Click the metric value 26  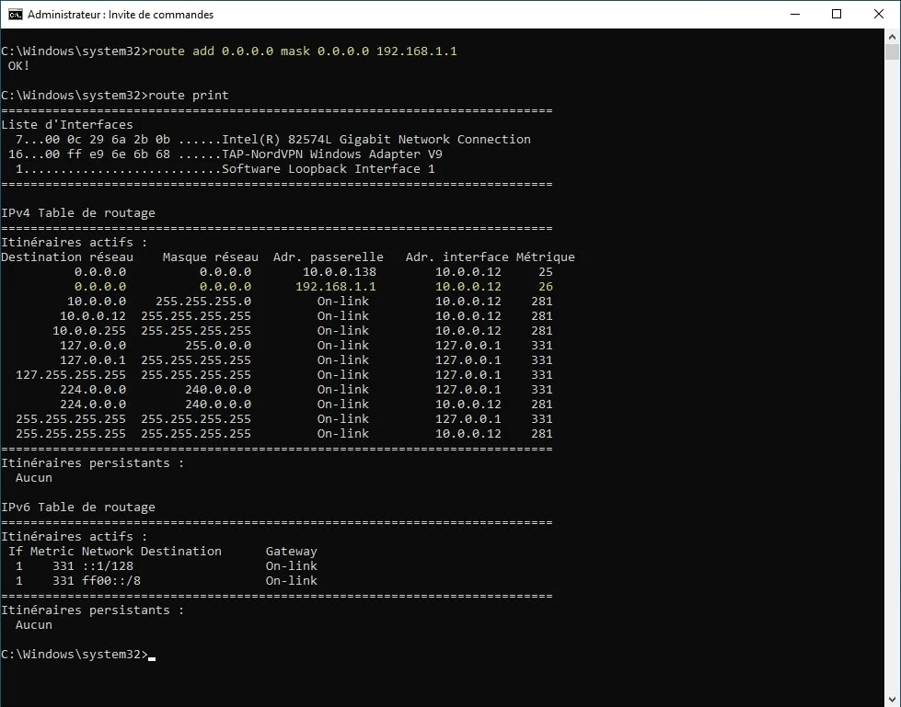545,287
